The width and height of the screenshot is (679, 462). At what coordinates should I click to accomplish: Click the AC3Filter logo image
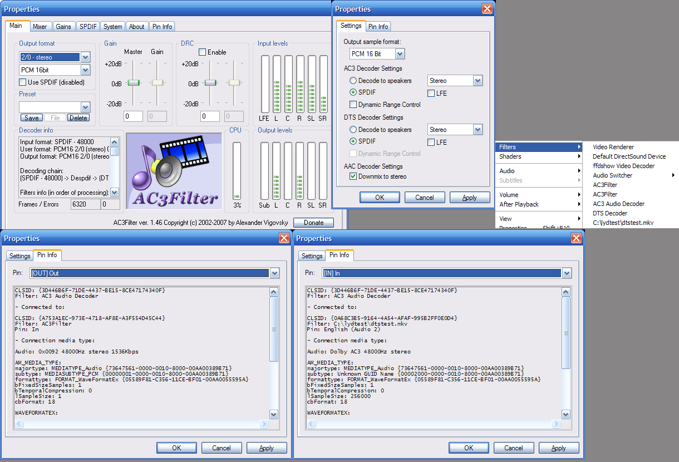click(x=173, y=171)
